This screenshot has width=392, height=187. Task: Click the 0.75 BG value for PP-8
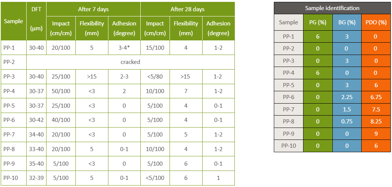coord(347,122)
